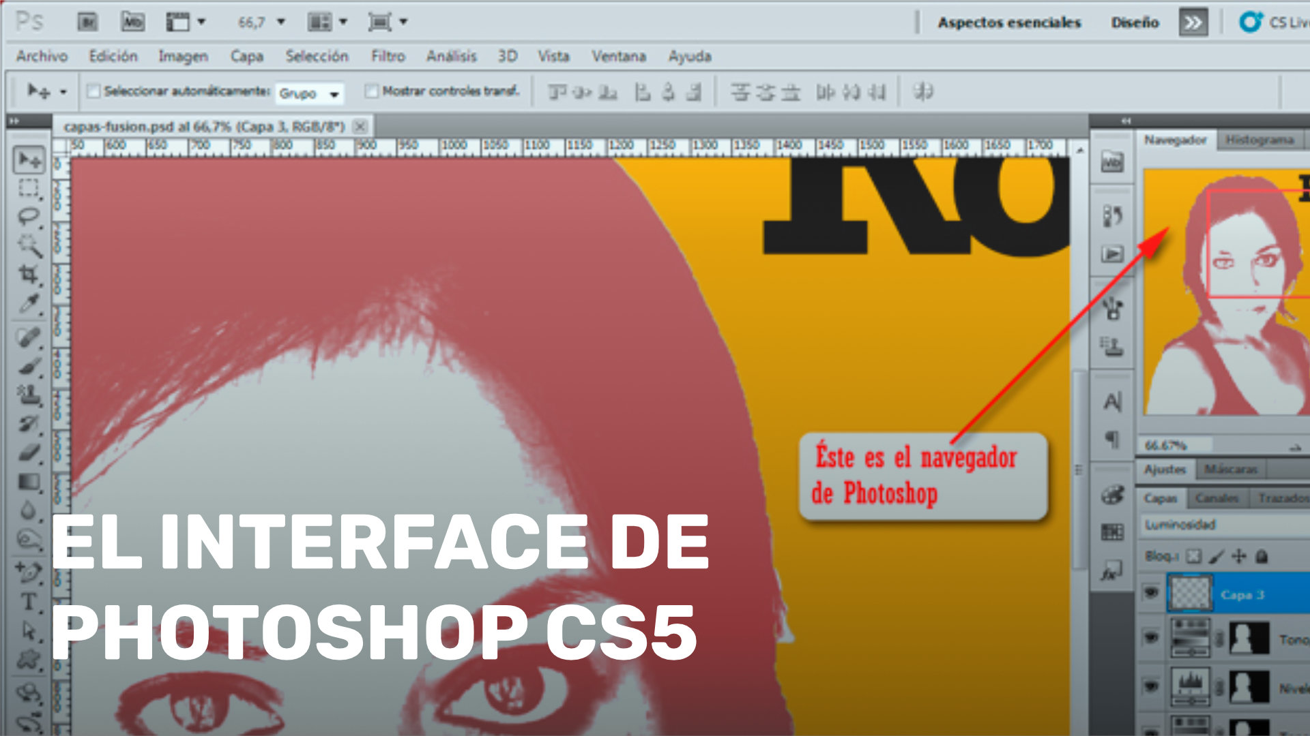The image size is (1310, 736).
Task: Hide the Nivel adjustment layer eye
Action: pyautogui.click(x=1151, y=686)
